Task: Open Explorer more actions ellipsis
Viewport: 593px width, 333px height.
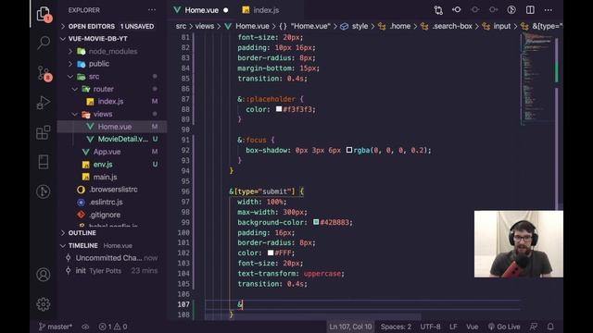Action: [152, 10]
